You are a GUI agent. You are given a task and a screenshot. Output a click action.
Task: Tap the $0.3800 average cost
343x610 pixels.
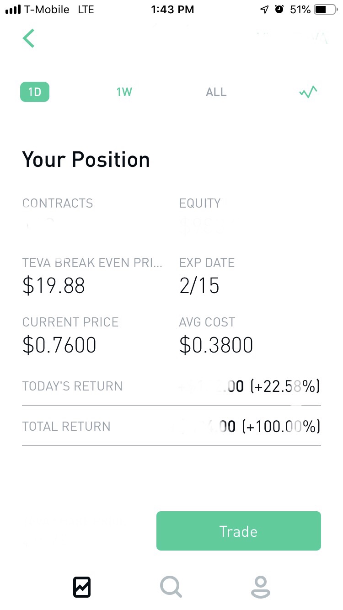(x=216, y=345)
